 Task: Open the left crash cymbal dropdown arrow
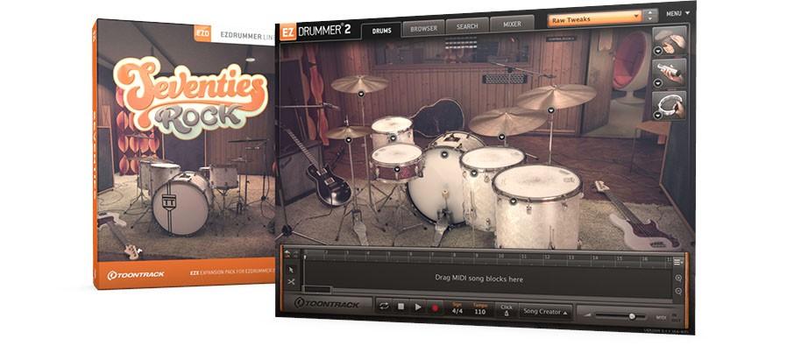[x=360, y=94]
